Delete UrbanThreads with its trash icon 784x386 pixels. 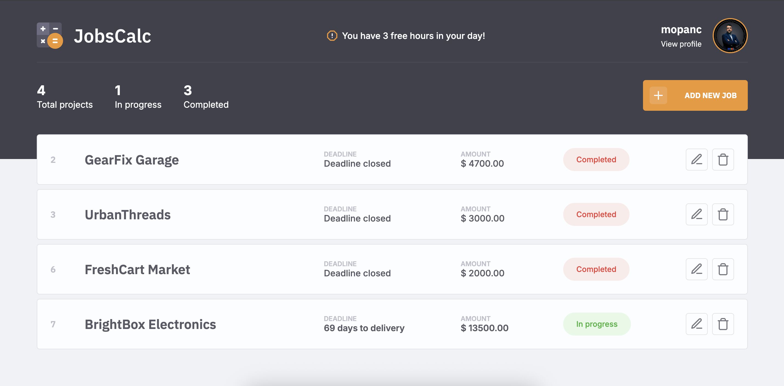(723, 214)
